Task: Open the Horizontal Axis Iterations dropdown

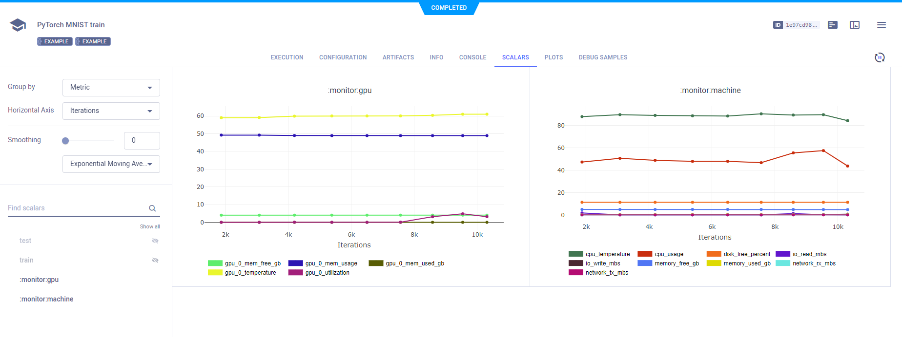Action: click(x=111, y=111)
